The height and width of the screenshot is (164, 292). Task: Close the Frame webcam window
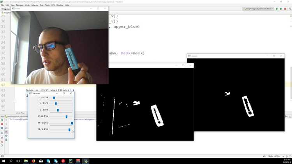pyautogui.click(x=105, y=9)
